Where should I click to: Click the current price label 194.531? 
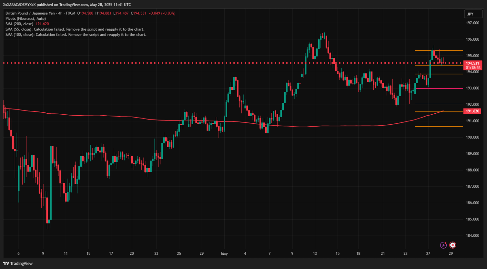pos(472,63)
